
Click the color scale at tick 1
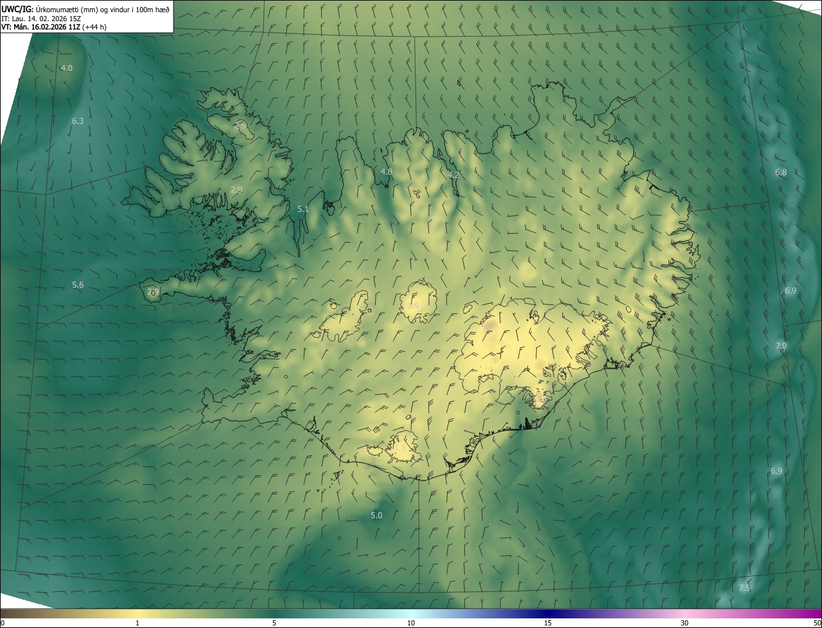(137, 624)
